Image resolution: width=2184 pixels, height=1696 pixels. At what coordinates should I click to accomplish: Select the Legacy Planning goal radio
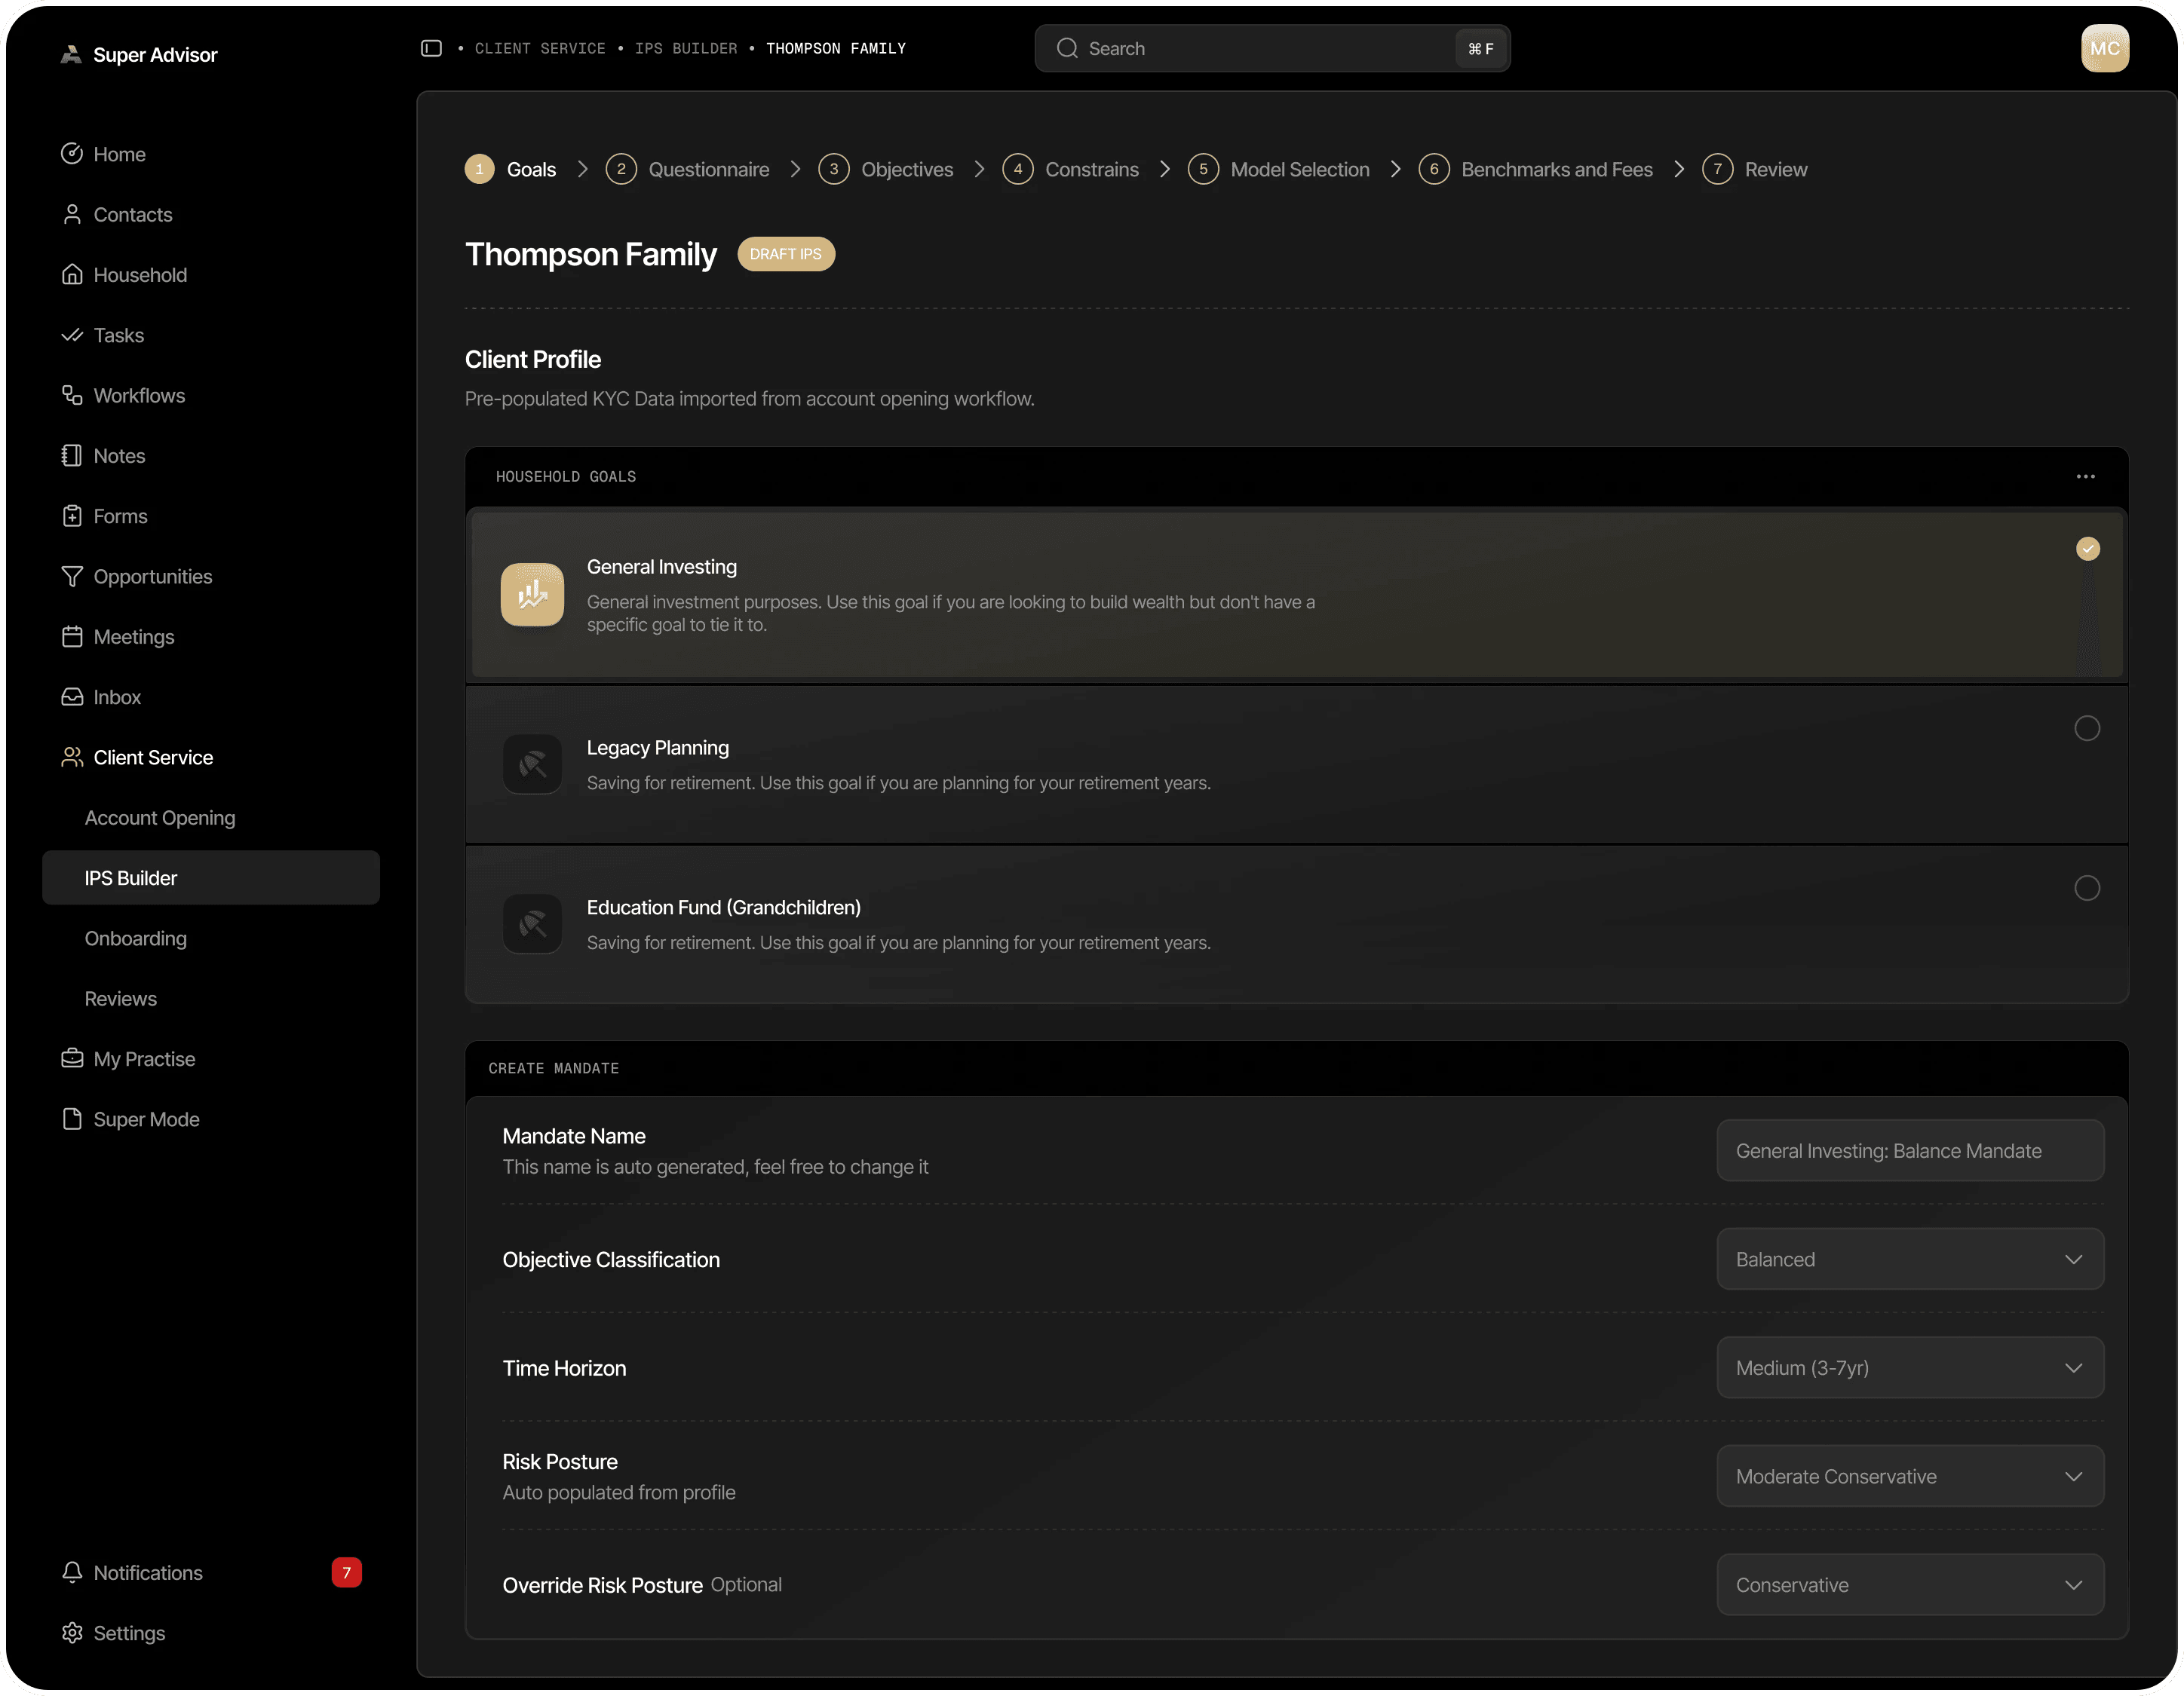tap(2087, 729)
